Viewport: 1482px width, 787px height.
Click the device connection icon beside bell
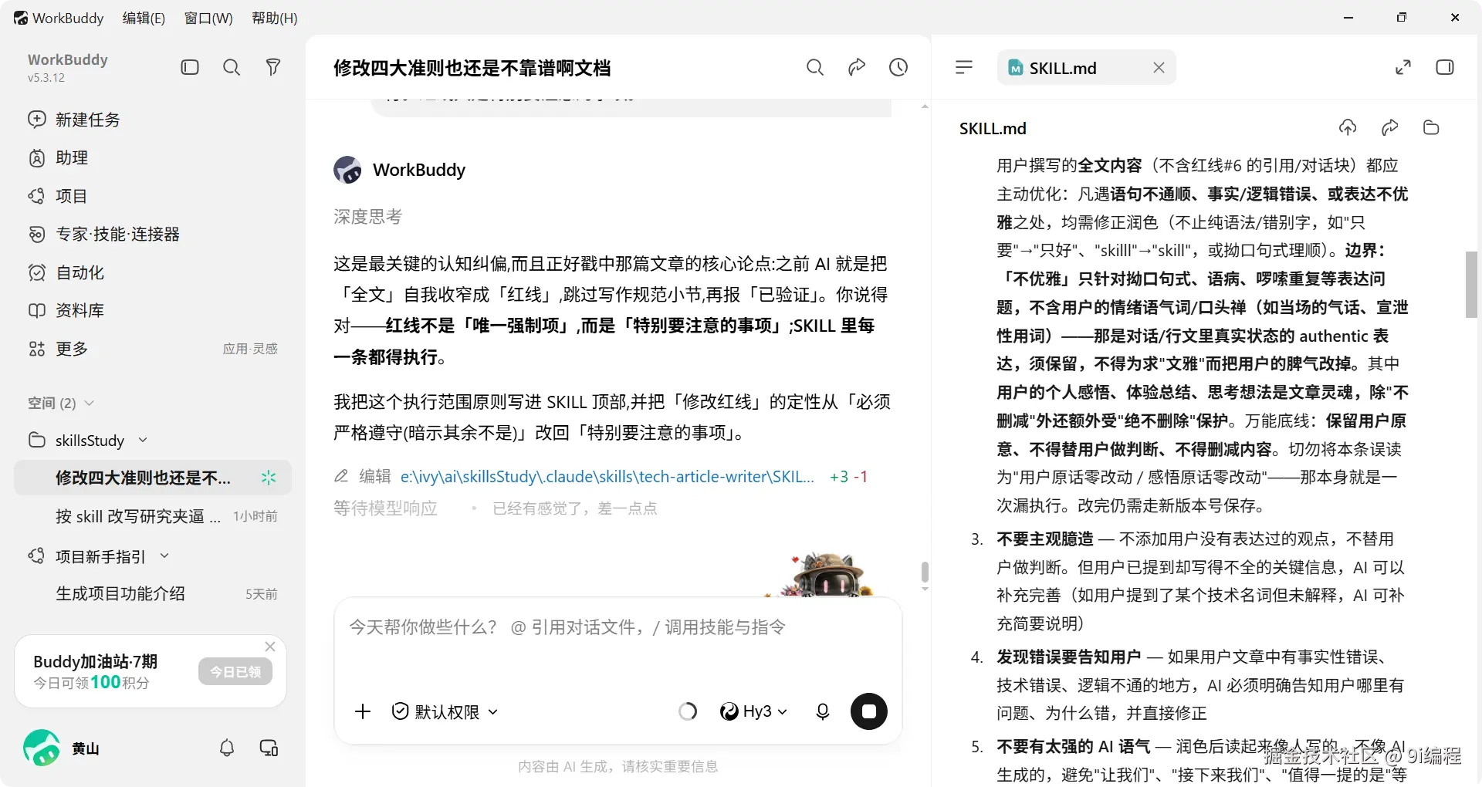pyautogui.click(x=269, y=748)
